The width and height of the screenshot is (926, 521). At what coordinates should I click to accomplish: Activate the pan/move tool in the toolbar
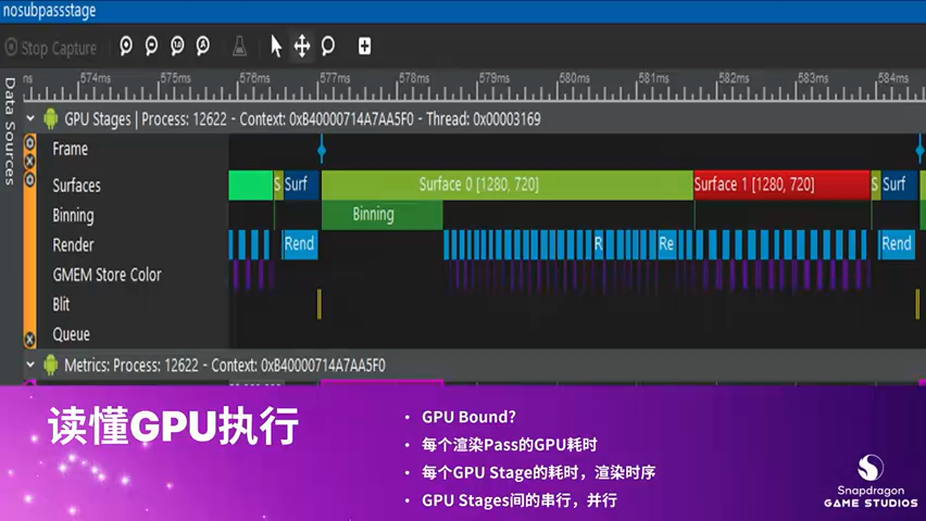click(302, 46)
